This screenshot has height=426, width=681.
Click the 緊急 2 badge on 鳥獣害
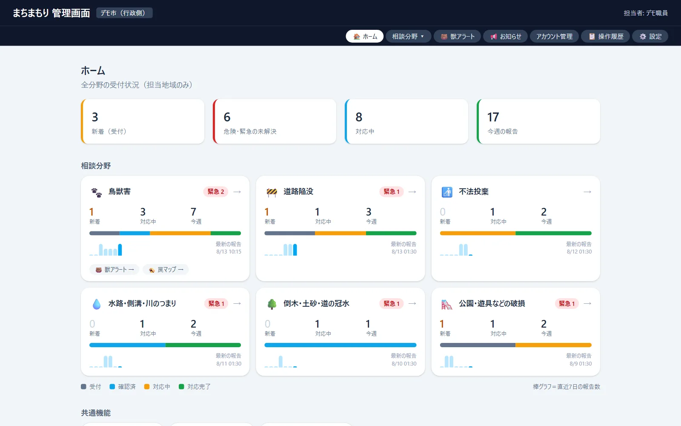[216, 192]
